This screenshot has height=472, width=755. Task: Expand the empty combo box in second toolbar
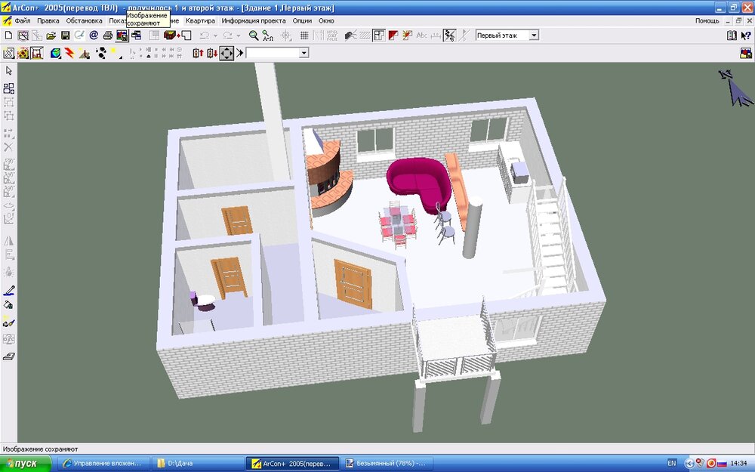point(304,53)
